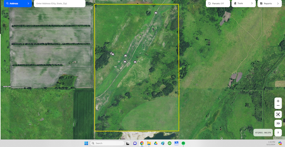This screenshot has height=147, width=285.
Task: Click the Windows taskbar Search box
Action: [x=107, y=143]
